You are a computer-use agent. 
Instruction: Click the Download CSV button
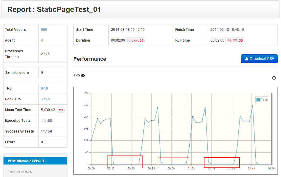click(x=259, y=59)
